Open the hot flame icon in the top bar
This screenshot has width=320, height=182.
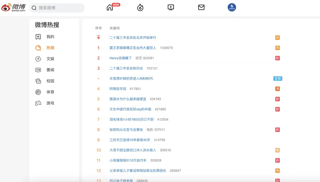140,8
